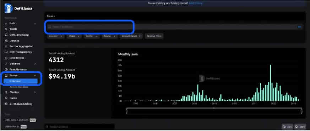The height and width of the screenshot is (131, 310).
Task: Select Active Investors under Raises
Action: 19,87
